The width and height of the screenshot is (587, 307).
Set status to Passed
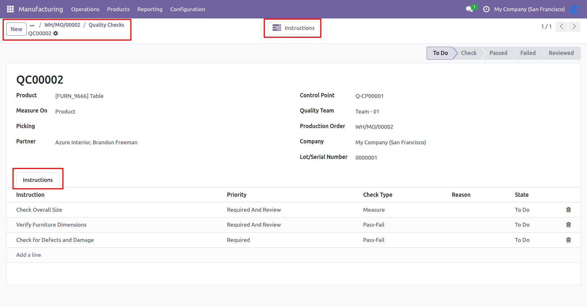coord(498,53)
